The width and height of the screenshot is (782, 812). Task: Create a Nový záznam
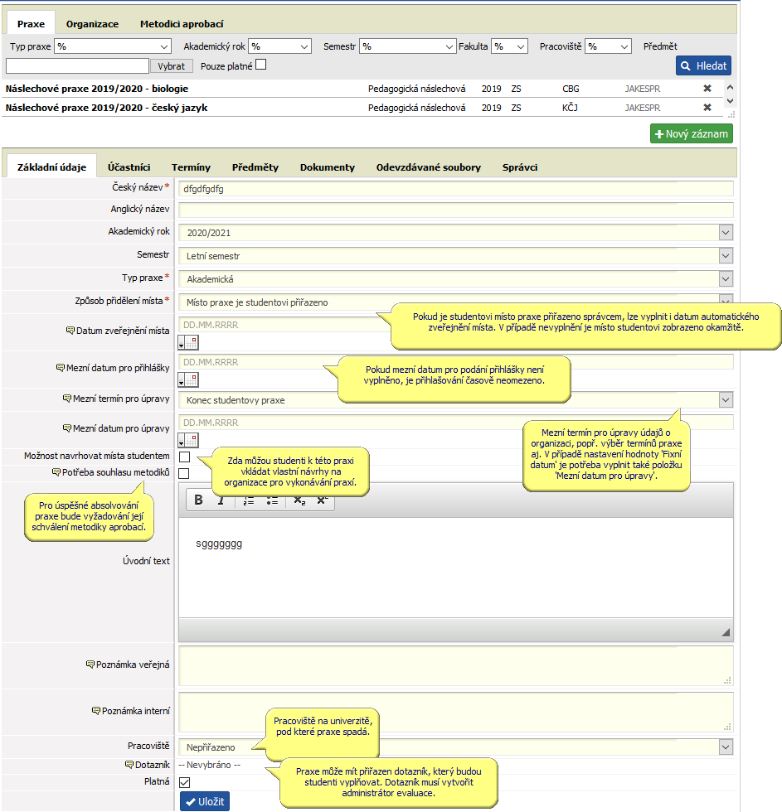[692, 133]
